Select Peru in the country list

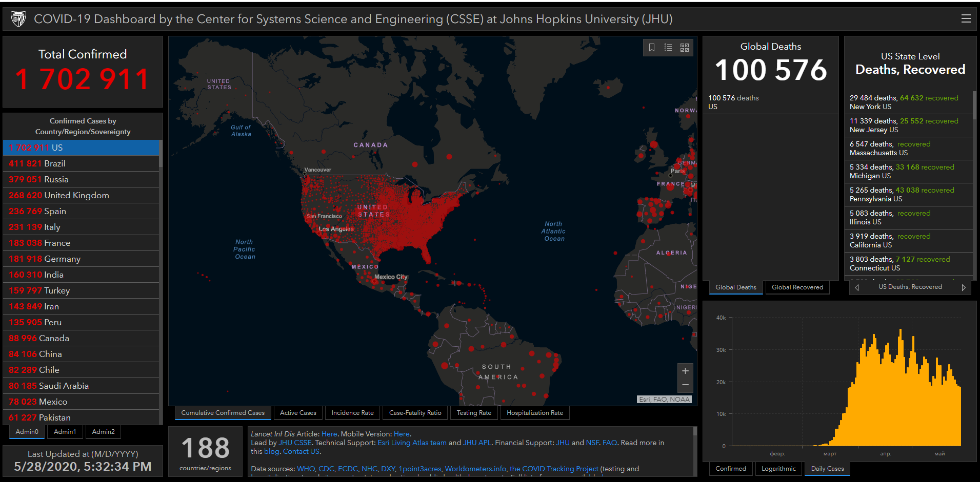coord(81,322)
